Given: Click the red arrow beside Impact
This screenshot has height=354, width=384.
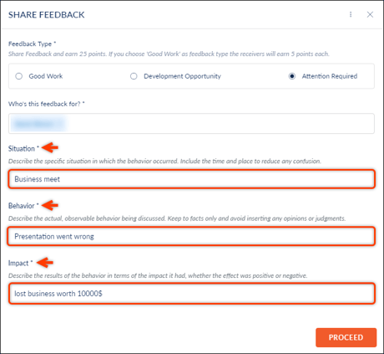Looking at the screenshot, I should pos(45,262).
